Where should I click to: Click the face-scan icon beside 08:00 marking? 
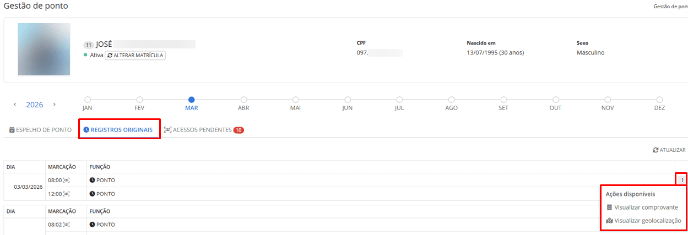67,180
